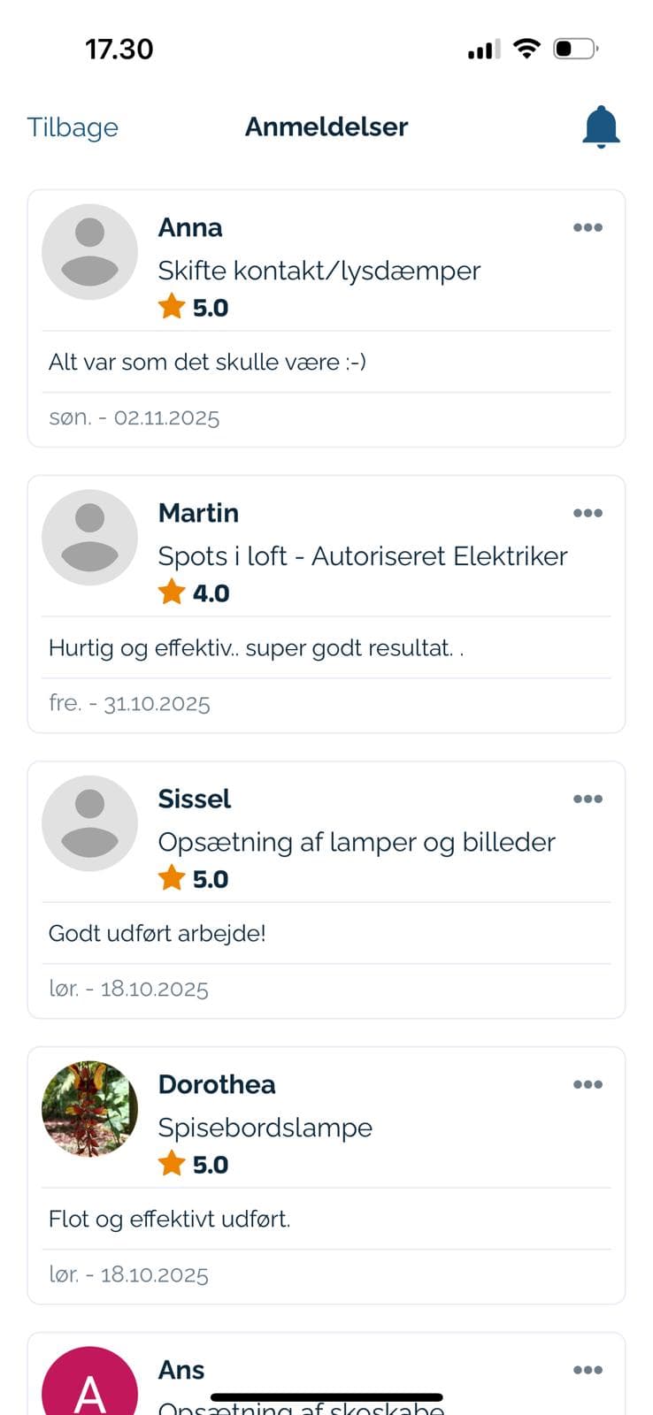
Task: Open the notifications bell
Action: tap(601, 127)
